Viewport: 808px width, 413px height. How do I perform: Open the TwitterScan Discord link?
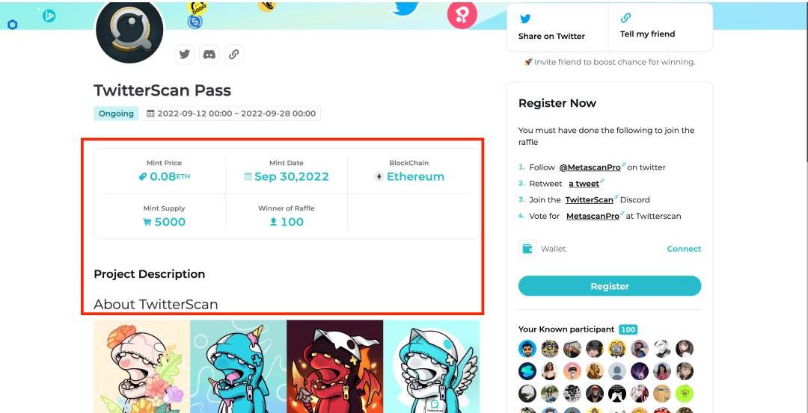[x=589, y=199]
